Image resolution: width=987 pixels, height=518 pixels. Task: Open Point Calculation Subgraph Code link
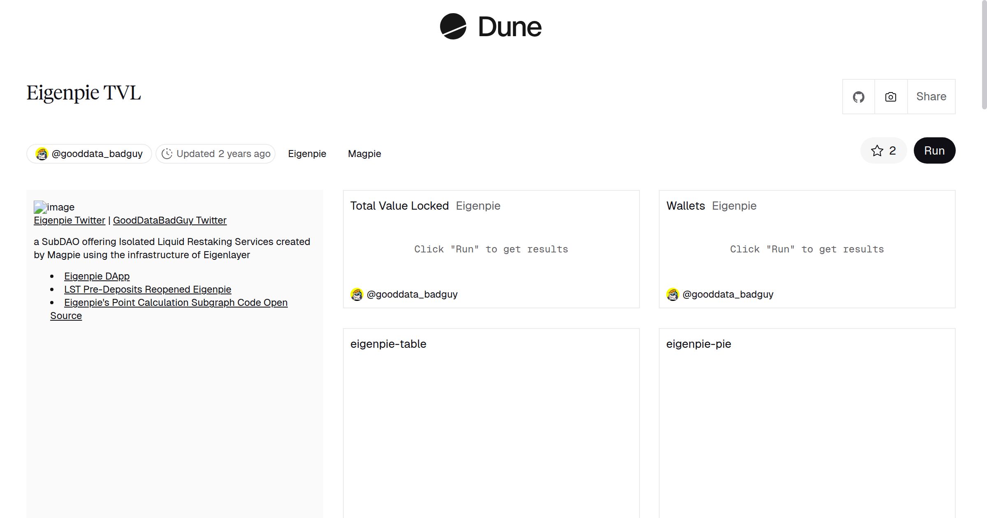(x=176, y=303)
